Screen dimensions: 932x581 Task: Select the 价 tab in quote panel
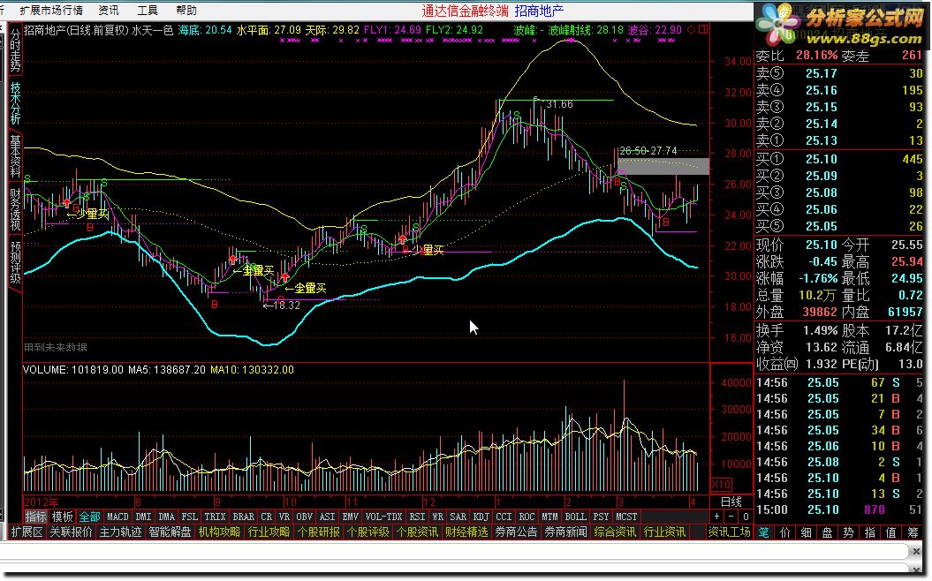[785, 533]
